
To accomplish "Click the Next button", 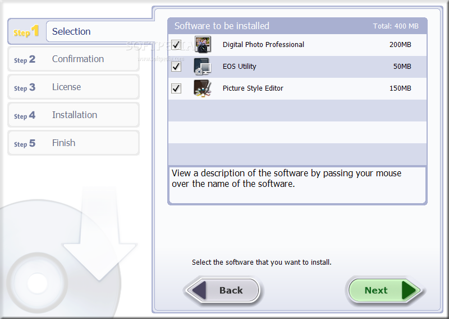I will (x=385, y=290).
